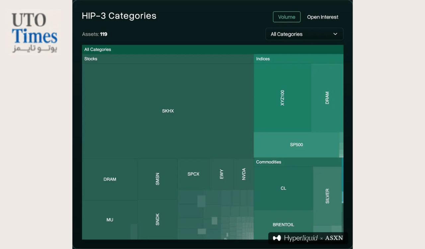Click the Hyperliquid logo icon
This screenshot has width=425, height=249.
click(277, 238)
